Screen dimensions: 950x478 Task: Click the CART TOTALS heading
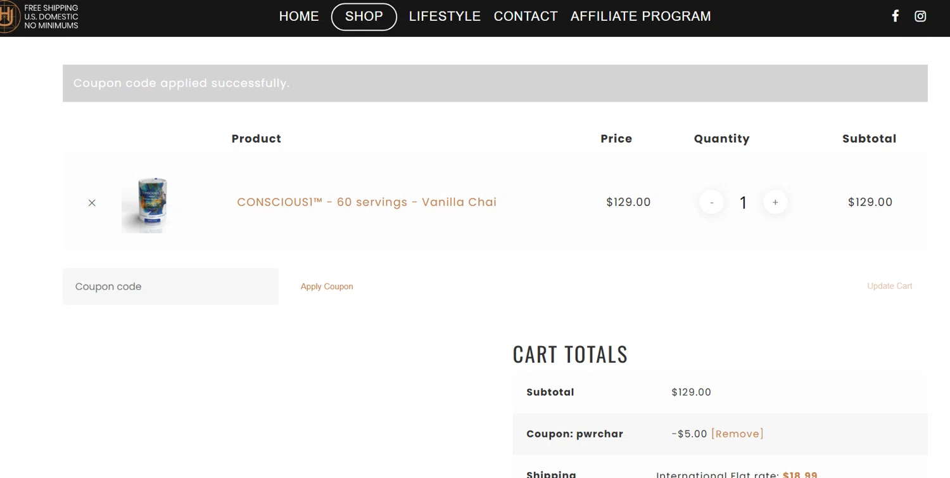570,354
